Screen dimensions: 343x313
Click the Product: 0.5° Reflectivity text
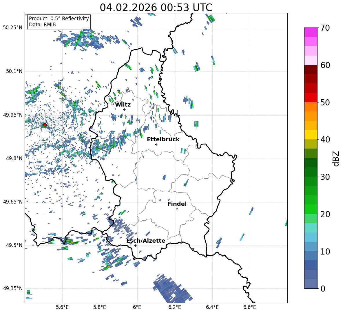click(59, 18)
